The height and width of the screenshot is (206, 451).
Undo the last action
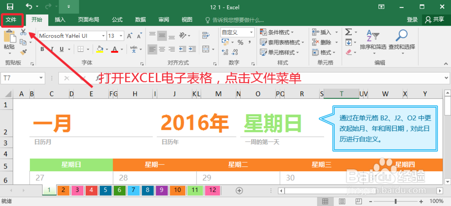(29, 6)
